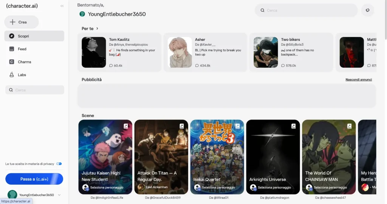Click Seleziona personaggio on the Isekai Quartet card
Viewport: 387px width, 204px height.
coord(218,187)
